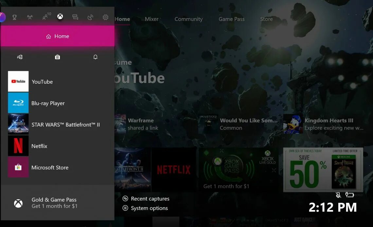Open the Broadcast and capture tab

pyautogui.click(x=90, y=17)
